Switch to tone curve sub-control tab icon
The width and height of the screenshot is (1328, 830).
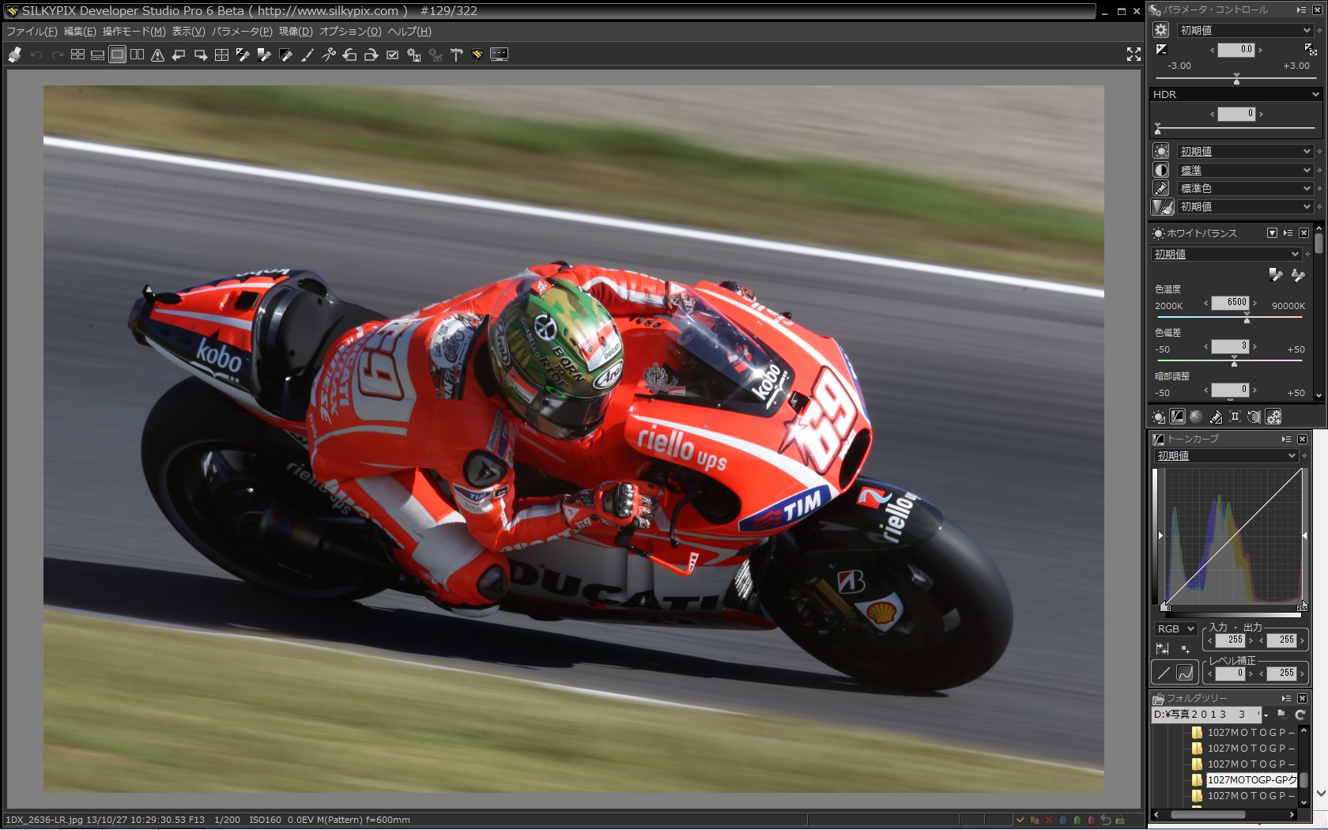tap(1177, 417)
